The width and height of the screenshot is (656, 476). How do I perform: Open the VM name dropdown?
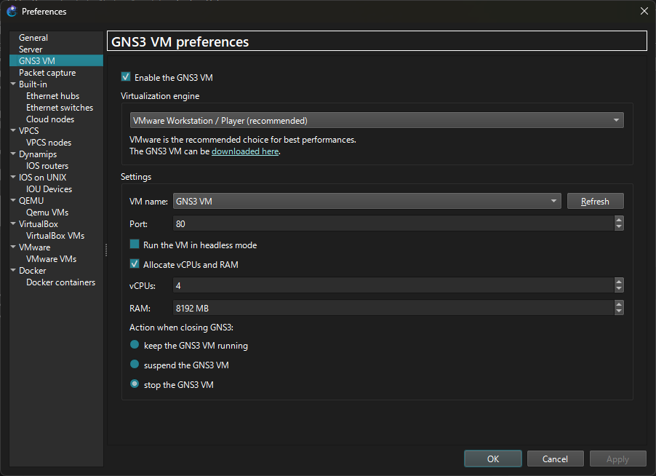tap(367, 202)
